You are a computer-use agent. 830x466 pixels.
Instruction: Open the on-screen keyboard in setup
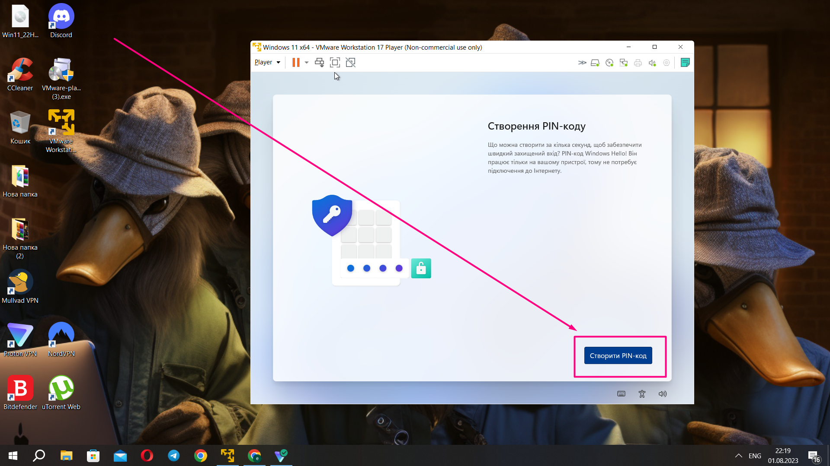[x=621, y=393]
